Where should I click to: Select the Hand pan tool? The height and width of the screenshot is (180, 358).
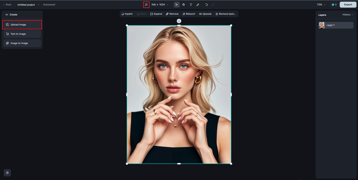coord(184,5)
